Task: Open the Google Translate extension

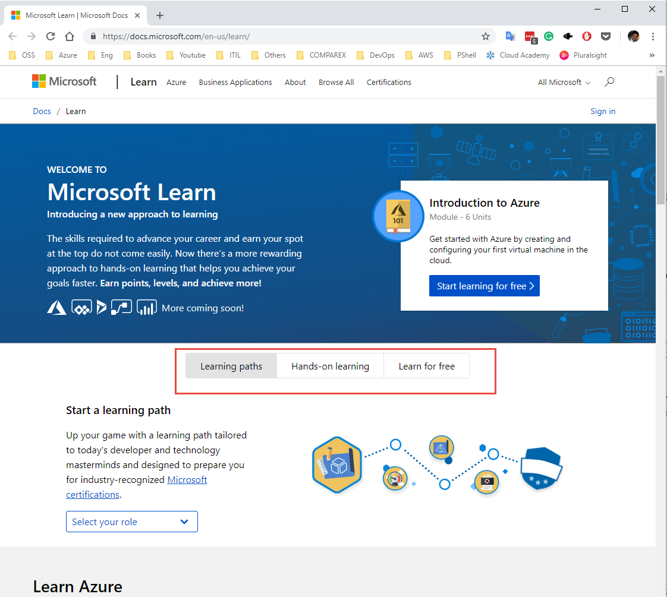Action: tap(511, 37)
